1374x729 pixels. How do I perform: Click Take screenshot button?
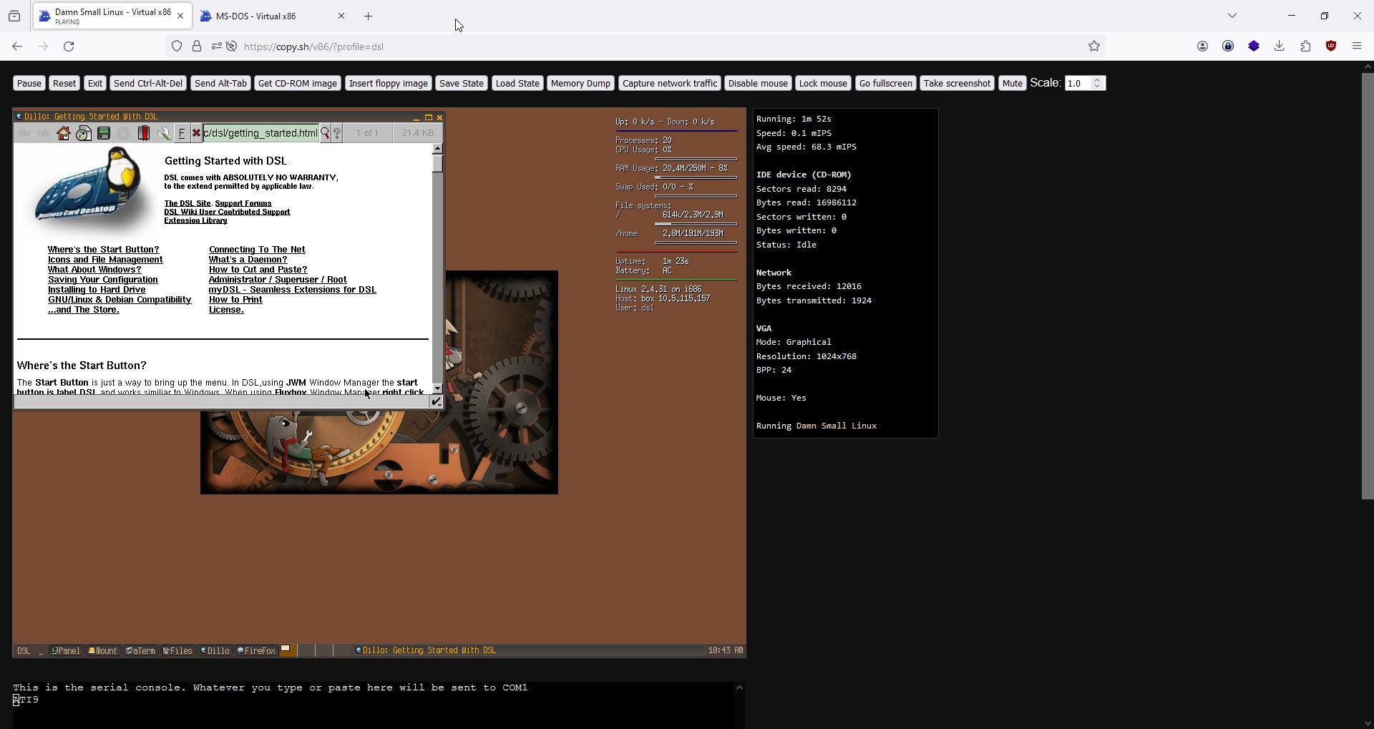(x=957, y=83)
